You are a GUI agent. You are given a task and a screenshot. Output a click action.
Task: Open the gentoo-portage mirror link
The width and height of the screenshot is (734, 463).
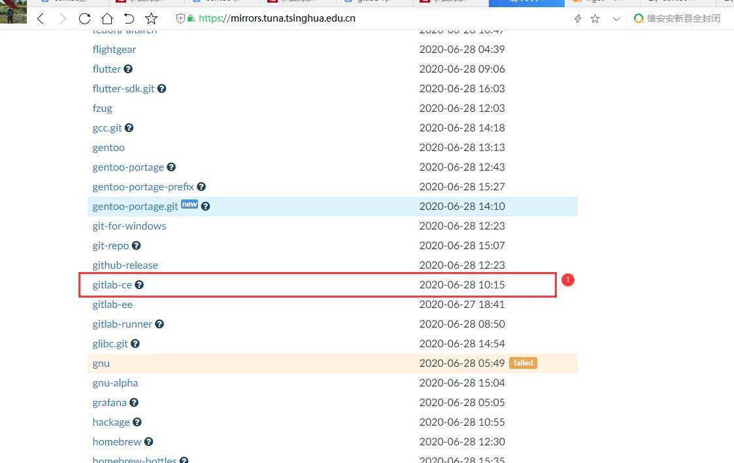tap(128, 167)
